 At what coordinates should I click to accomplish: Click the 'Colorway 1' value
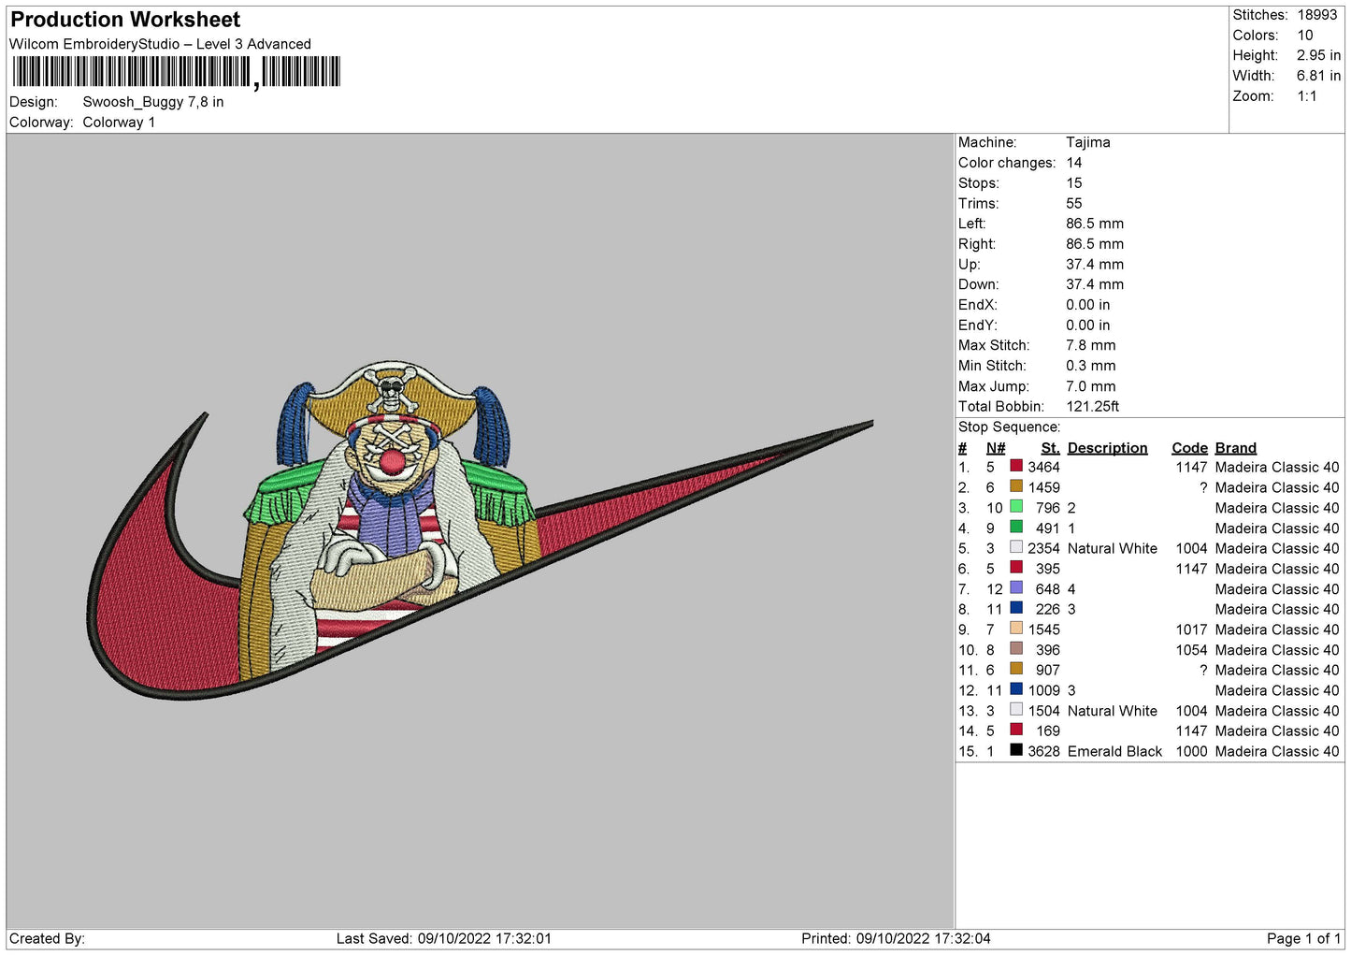coord(119,123)
